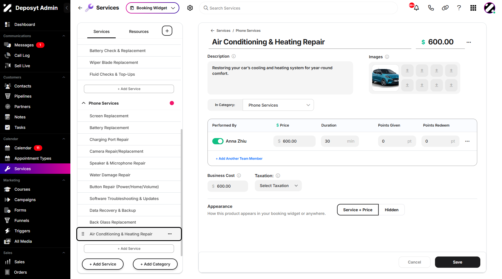
Task: Open the user profile avatar
Action: (x=490, y=8)
